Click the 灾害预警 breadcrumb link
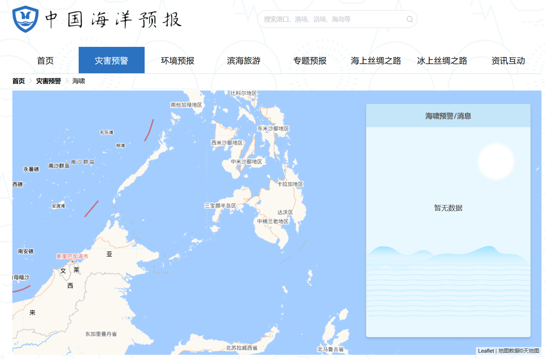This screenshot has width=545, height=359. [x=48, y=81]
